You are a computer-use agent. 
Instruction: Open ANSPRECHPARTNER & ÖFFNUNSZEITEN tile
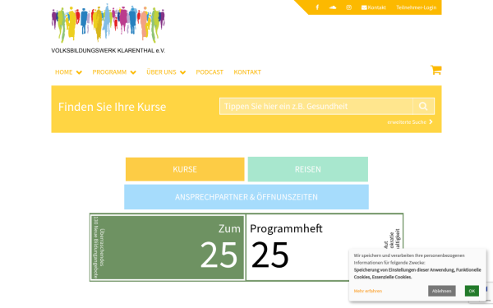point(246,197)
